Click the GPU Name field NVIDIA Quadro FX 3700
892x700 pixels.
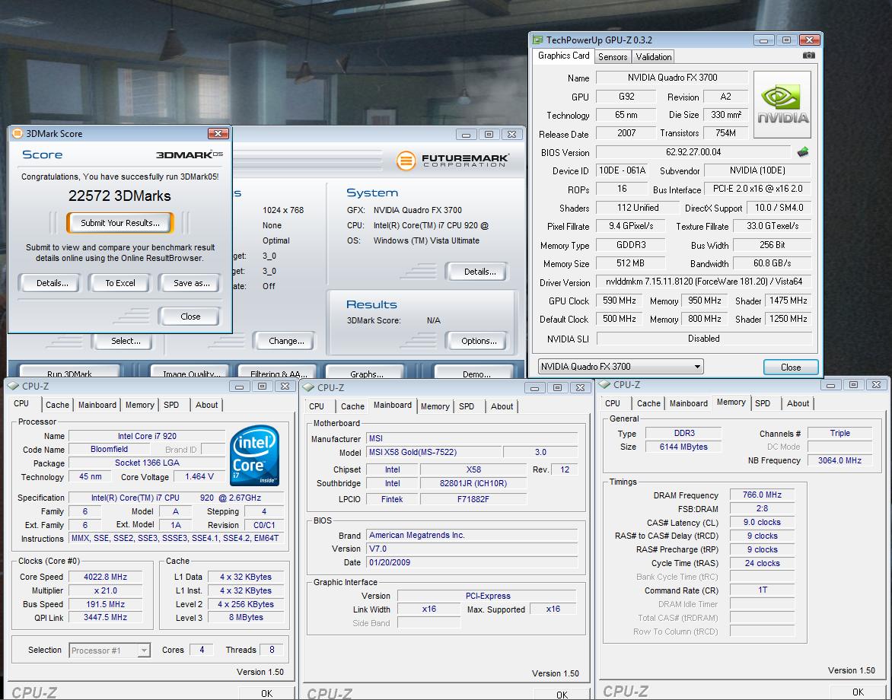(x=672, y=78)
